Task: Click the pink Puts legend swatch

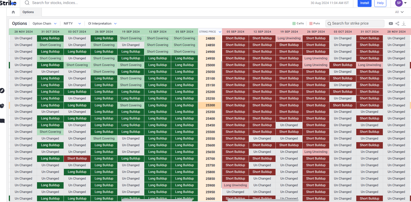Action: pyautogui.click(x=311, y=24)
